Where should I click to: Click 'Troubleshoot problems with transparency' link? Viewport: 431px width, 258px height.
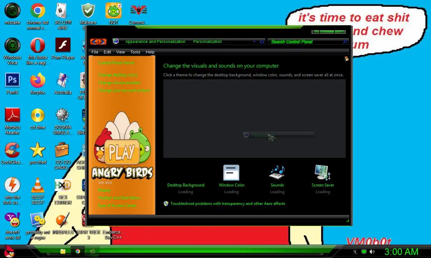[x=228, y=204]
